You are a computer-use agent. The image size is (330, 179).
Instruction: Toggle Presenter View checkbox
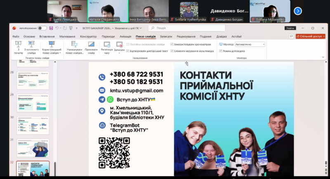tap(220, 51)
